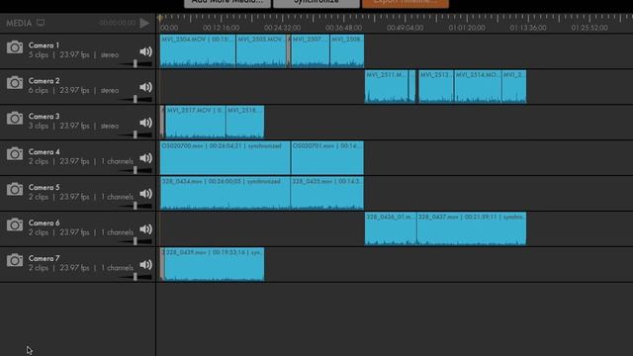Adjust Camera 4 volume slider

coord(136,170)
